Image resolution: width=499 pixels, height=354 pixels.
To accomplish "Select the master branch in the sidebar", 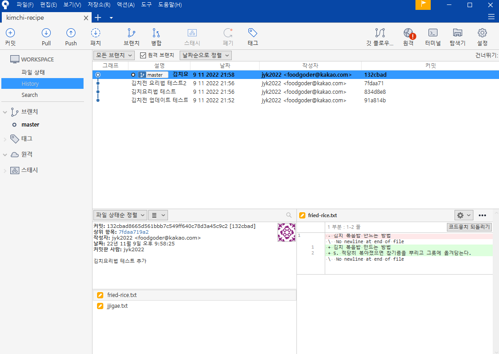I will tap(30, 125).
